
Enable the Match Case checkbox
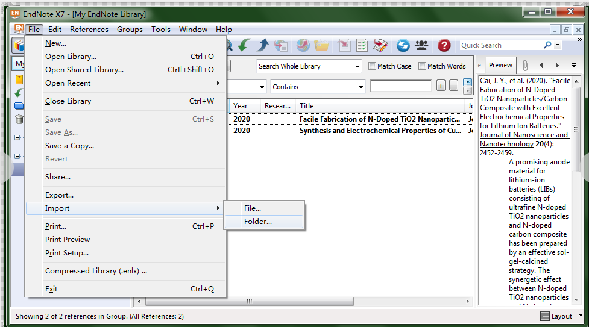372,66
